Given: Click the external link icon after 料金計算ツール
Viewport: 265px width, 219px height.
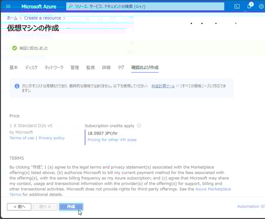Looking at the screenshot, I should 177,86.
